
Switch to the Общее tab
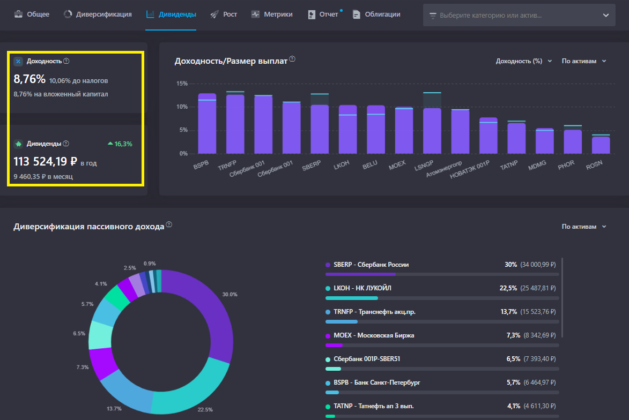coord(38,14)
